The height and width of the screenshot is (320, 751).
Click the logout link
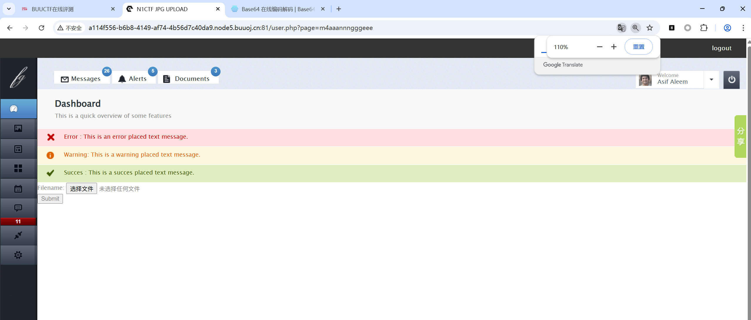point(722,48)
